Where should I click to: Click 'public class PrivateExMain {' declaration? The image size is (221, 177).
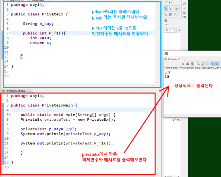click(x=44, y=105)
